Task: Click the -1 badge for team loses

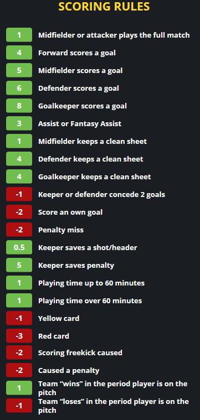Action: (19, 406)
